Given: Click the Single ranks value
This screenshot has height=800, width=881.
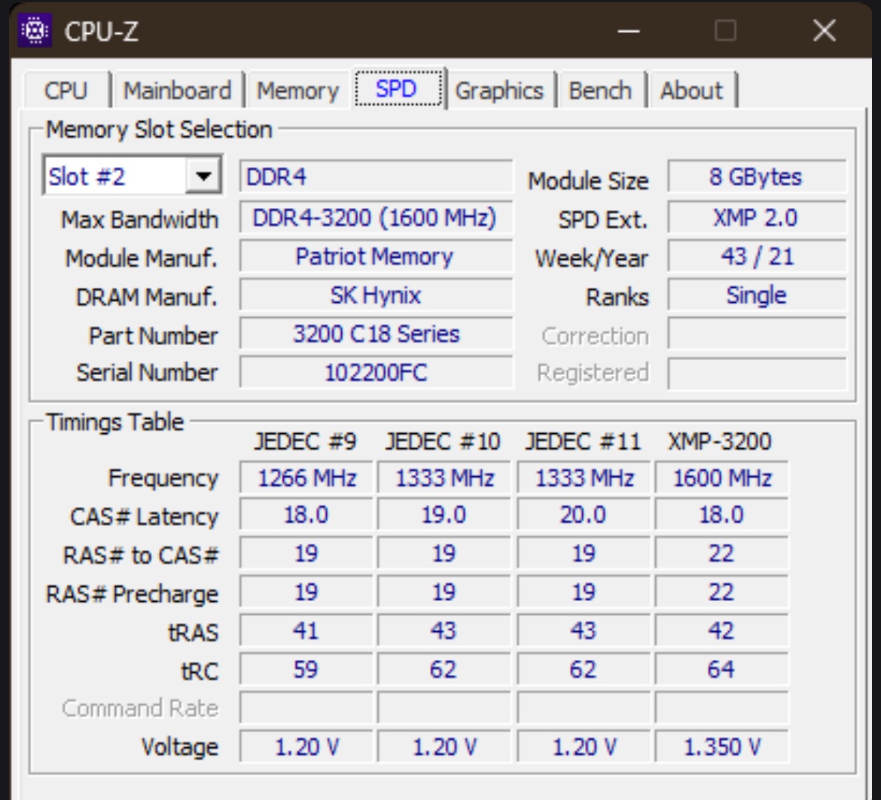Looking at the screenshot, I should (x=756, y=296).
